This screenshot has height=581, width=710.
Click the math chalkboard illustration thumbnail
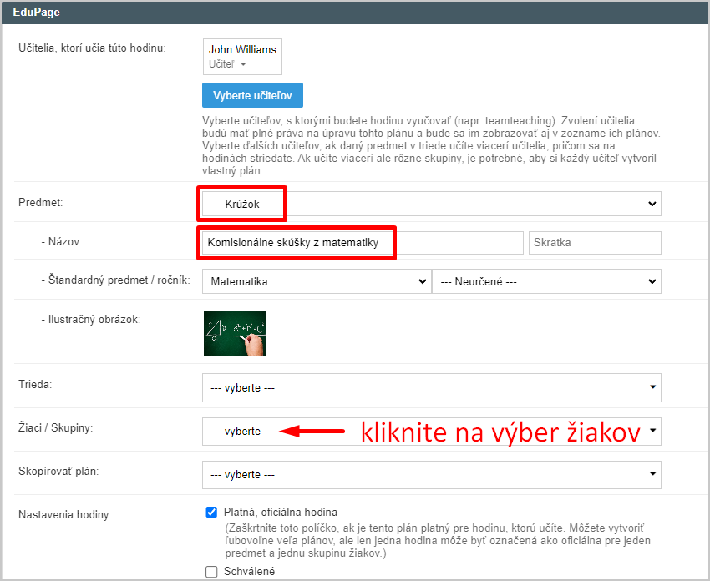(x=235, y=333)
